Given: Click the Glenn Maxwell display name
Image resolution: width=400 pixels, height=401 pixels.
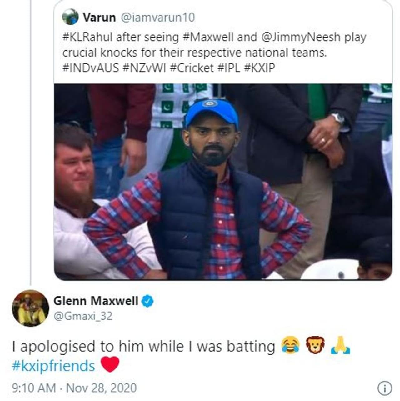Looking at the screenshot, I should tap(96, 301).
